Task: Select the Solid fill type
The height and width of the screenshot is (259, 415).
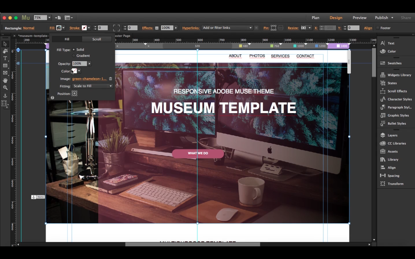Action: pyautogui.click(x=74, y=49)
